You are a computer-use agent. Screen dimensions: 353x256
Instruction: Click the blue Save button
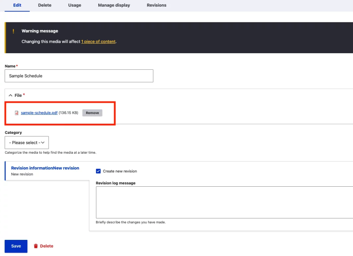[16, 246]
